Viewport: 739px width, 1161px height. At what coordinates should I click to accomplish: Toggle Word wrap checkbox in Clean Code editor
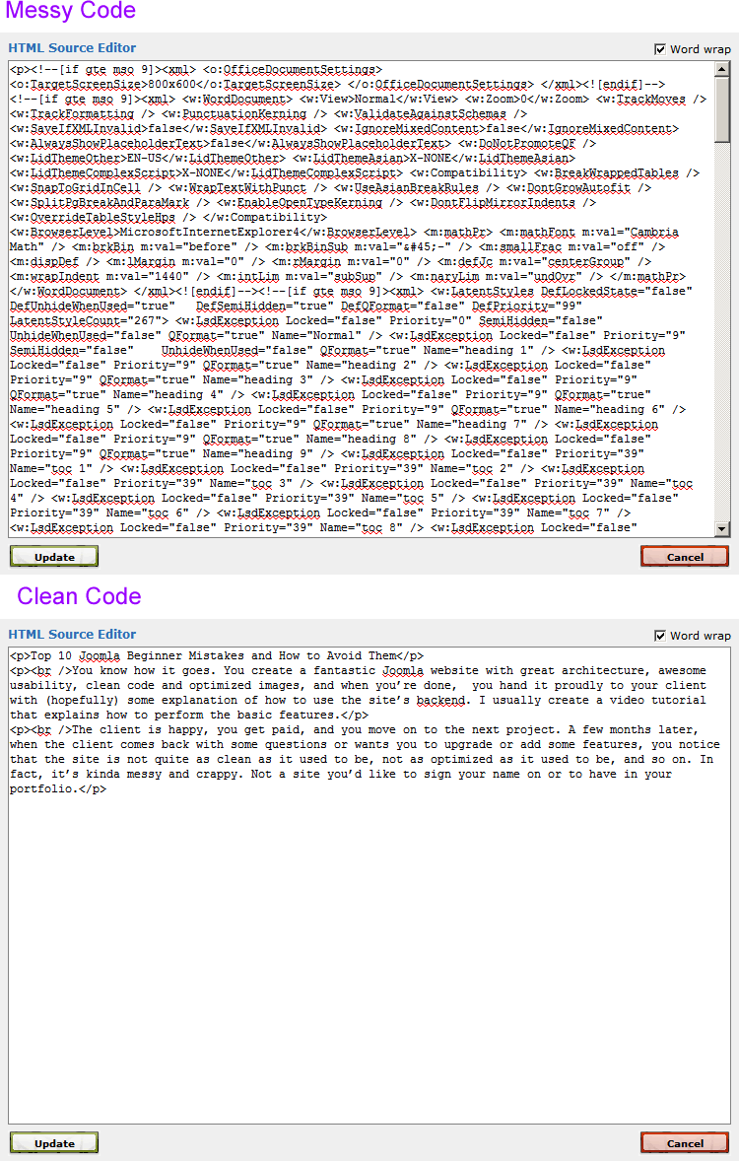(x=660, y=636)
